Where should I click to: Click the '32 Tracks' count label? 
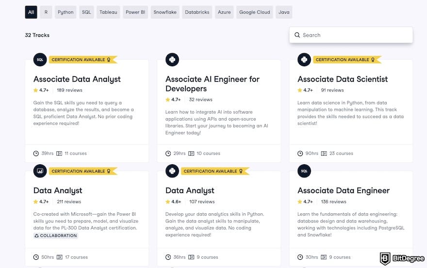pyautogui.click(x=37, y=35)
